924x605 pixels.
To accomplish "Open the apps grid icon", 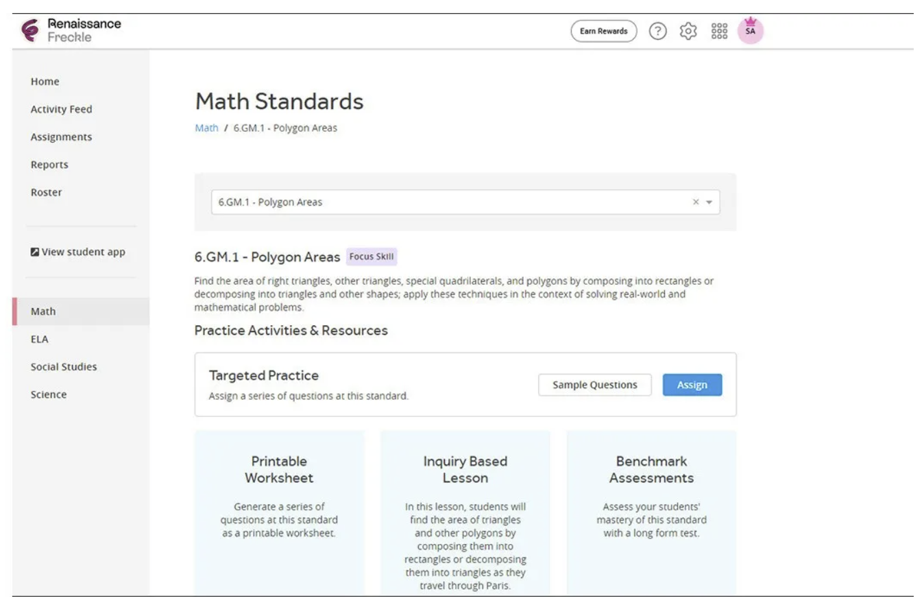I will (719, 31).
